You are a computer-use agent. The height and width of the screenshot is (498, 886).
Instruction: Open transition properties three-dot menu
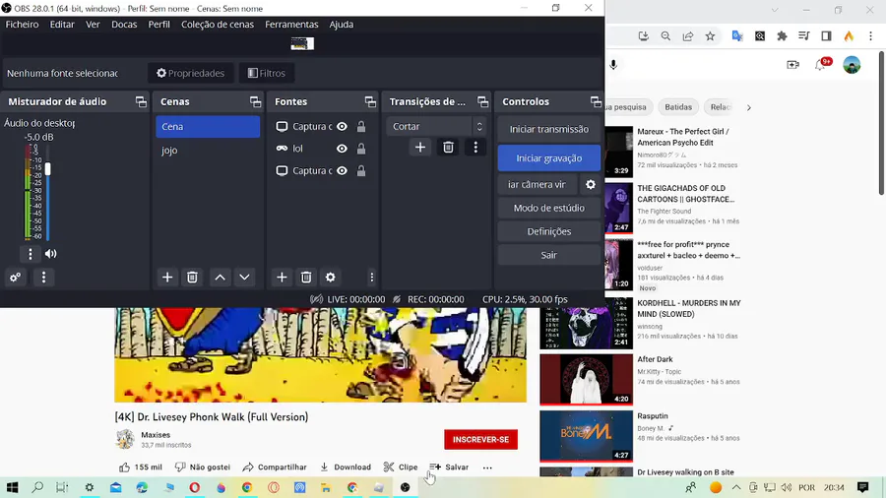tap(475, 148)
